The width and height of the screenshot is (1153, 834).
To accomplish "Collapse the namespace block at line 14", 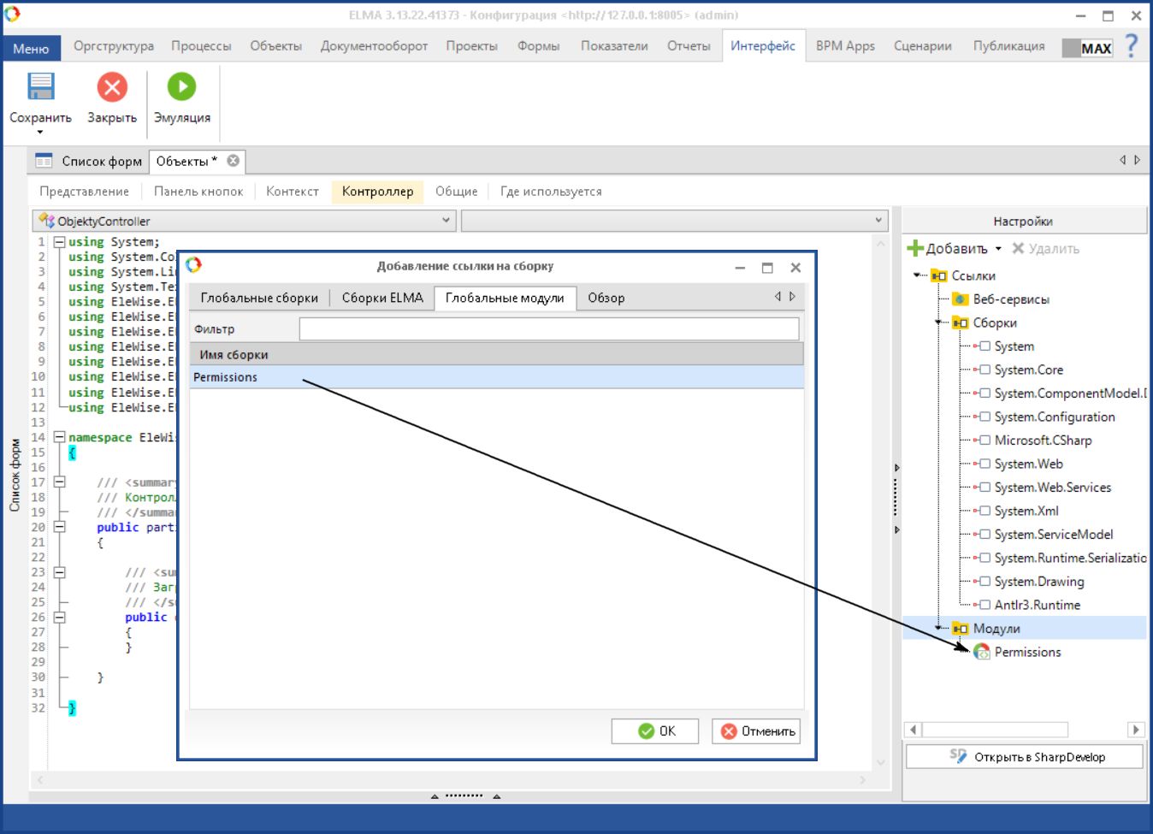I will pos(60,437).
